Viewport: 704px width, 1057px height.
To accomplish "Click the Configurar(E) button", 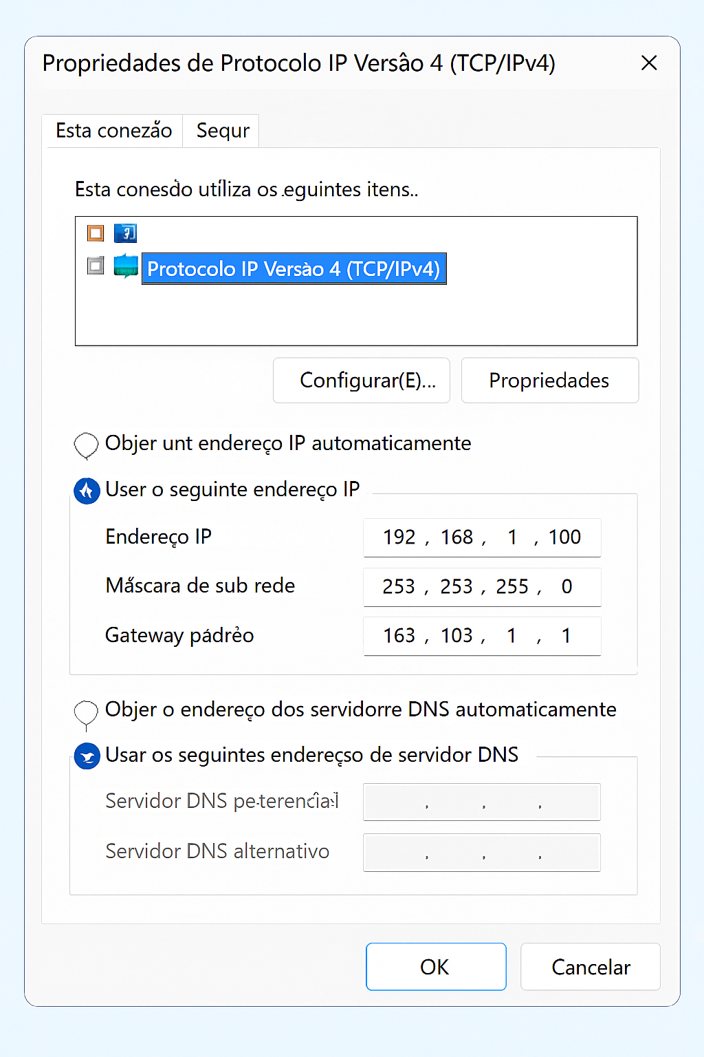I will [361, 381].
